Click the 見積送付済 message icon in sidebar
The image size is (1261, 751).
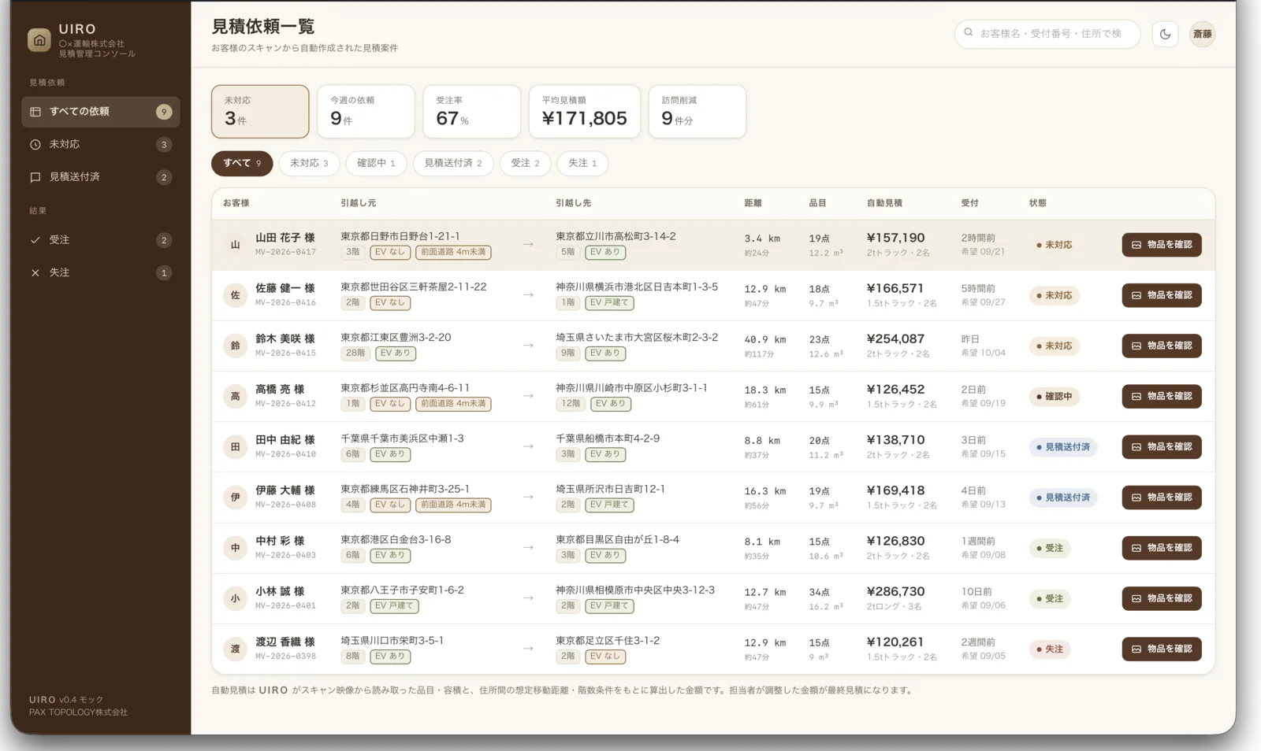click(x=35, y=177)
